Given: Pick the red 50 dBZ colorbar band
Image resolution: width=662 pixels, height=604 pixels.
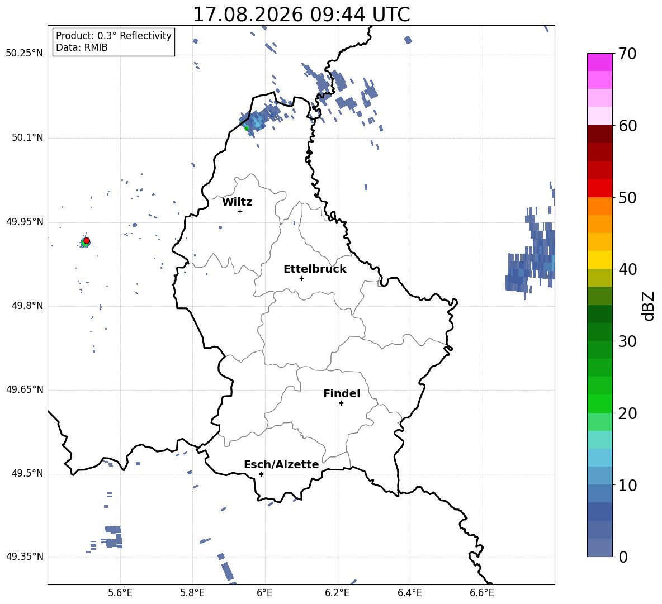Looking at the screenshot, I should (599, 188).
